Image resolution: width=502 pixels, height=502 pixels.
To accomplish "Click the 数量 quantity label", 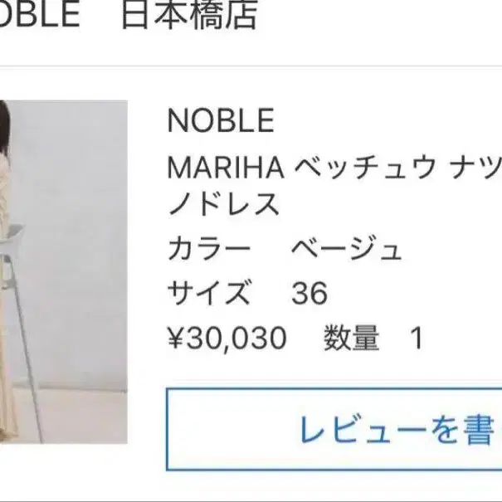I will pos(351,338).
